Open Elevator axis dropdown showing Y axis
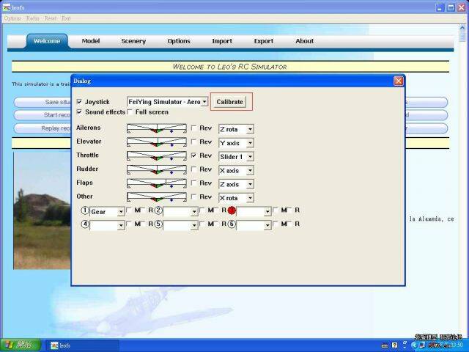Image resolution: width=469 pixels, height=352 pixels. pyautogui.click(x=236, y=143)
